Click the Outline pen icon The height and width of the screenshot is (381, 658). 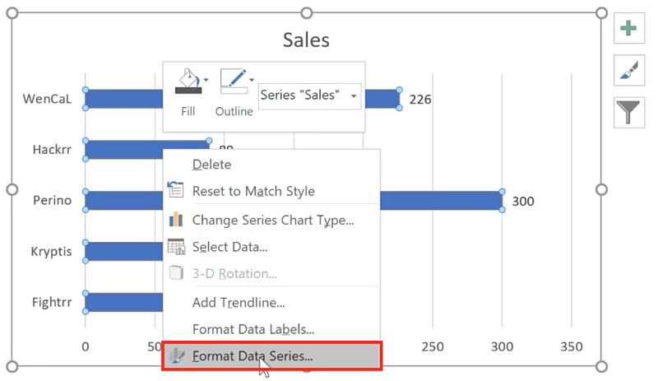tap(233, 81)
